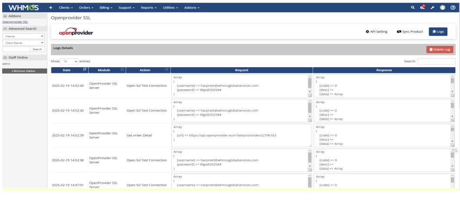460x202 pixels.
Task: Open the user account avatar icon
Action: tap(443, 8)
